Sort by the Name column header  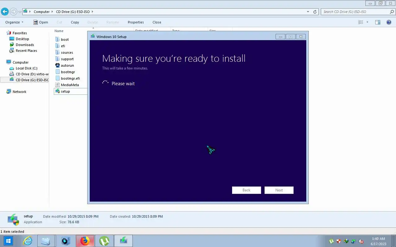59,31
